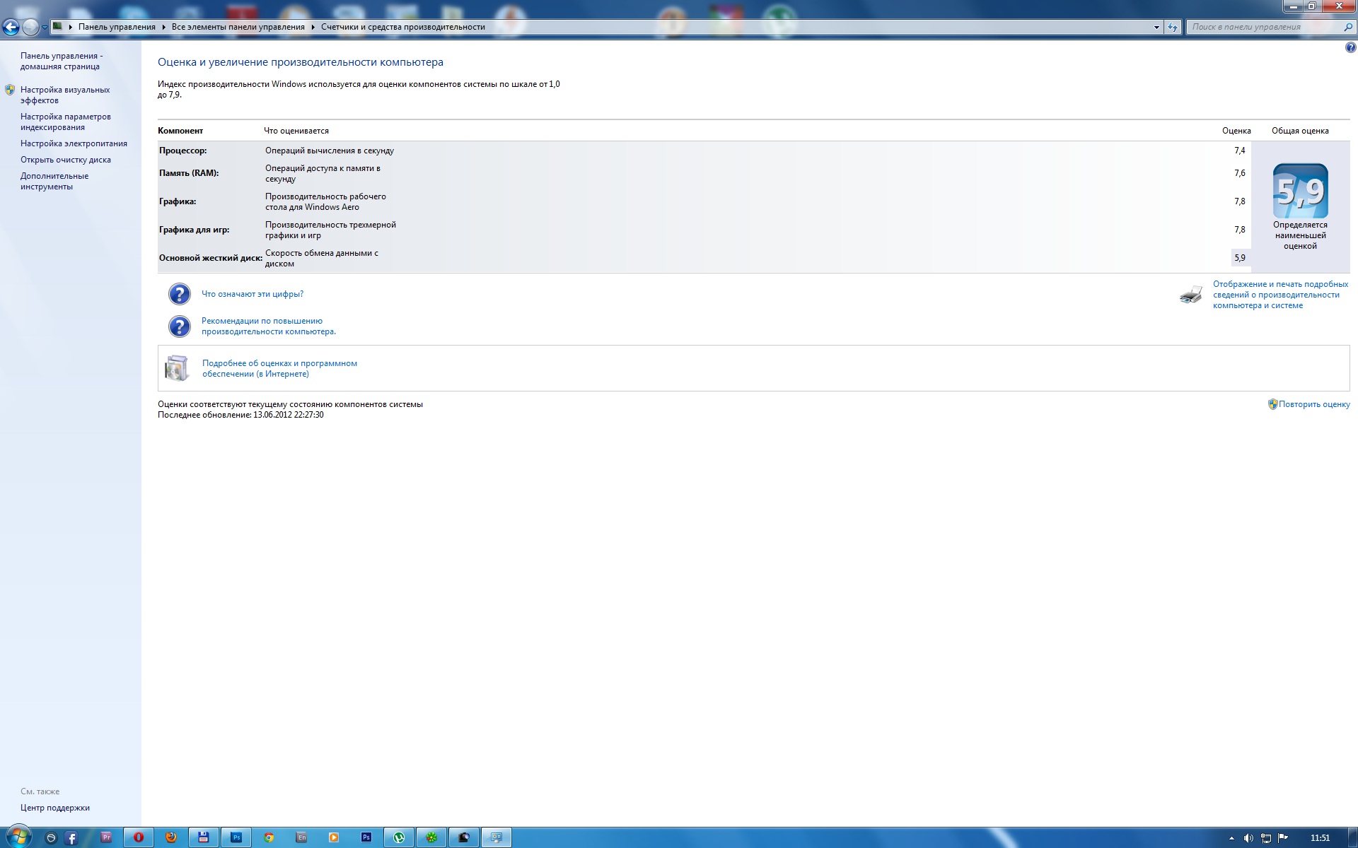The height and width of the screenshot is (848, 1358).
Task: Click the volume speaker tray icon
Action: (1248, 838)
